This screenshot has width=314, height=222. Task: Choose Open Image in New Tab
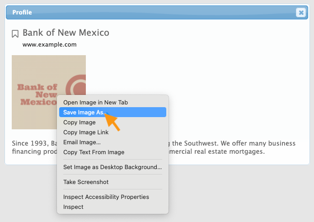(x=112, y=102)
